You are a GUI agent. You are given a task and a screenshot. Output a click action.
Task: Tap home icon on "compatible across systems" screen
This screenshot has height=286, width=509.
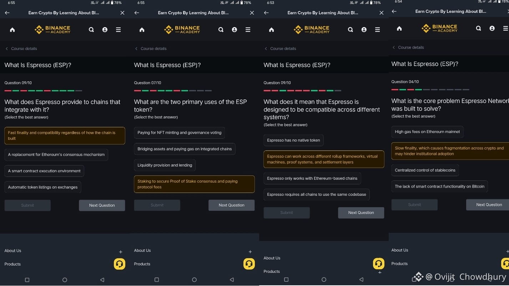point(272,30)
